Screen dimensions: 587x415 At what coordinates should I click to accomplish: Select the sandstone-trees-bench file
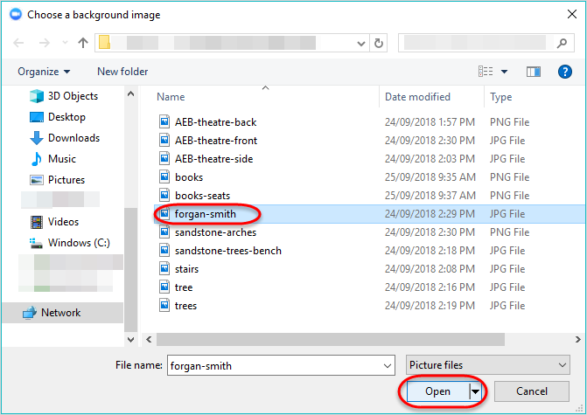pyautogui.click(x=228, y=251)
